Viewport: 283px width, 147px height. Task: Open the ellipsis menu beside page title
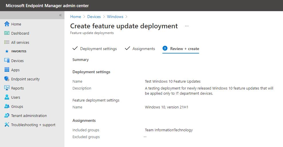[187, 26]
